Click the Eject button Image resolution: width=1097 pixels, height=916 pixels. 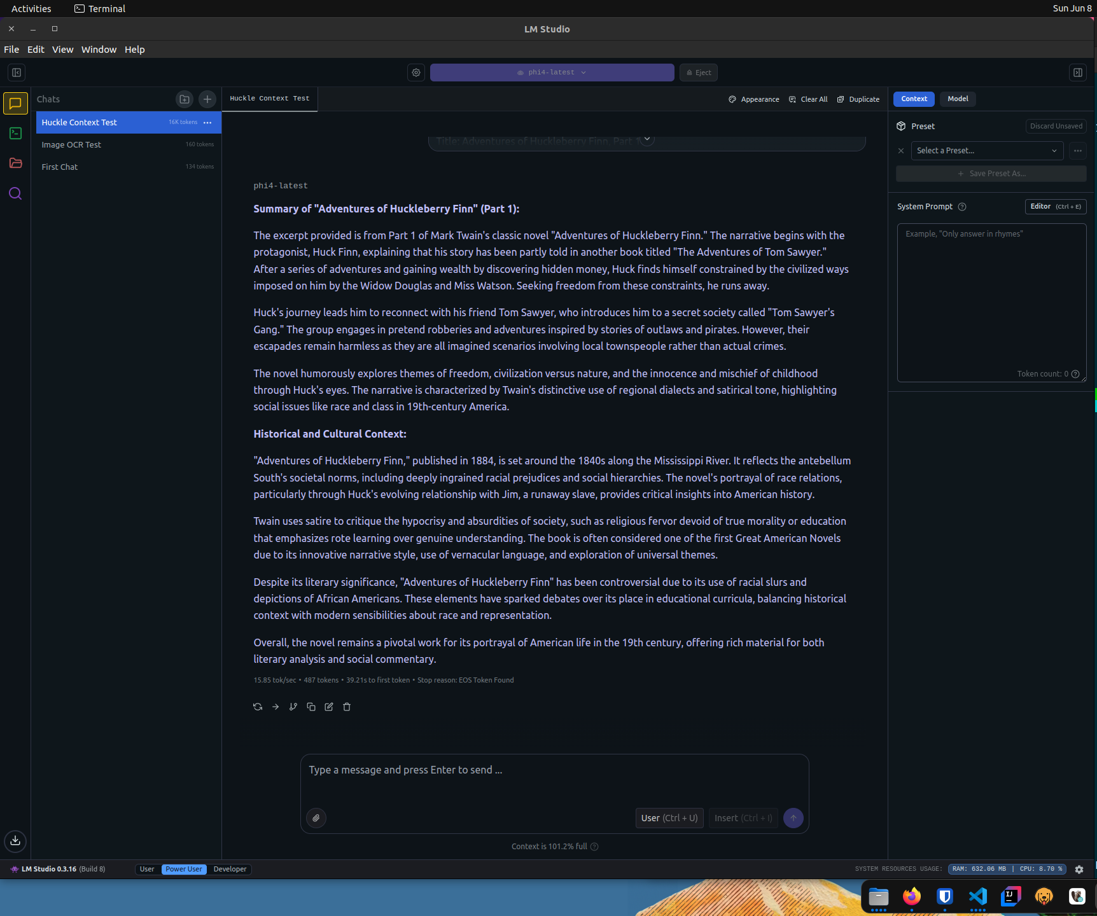[698, 73]
